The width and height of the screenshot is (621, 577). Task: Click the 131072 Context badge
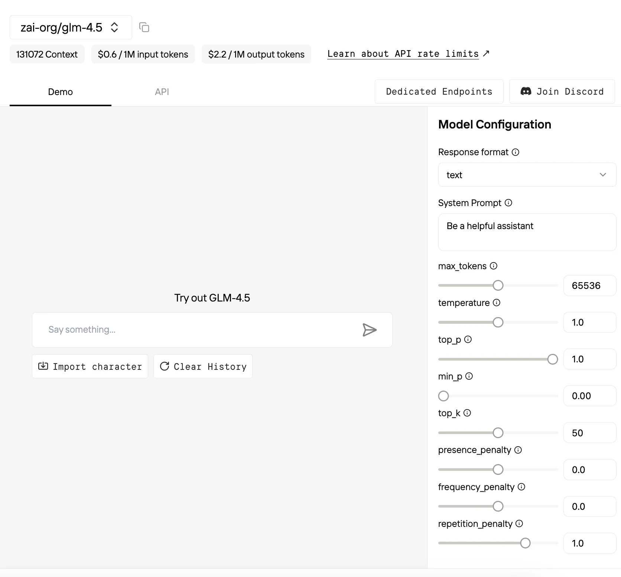click(47, 54)
